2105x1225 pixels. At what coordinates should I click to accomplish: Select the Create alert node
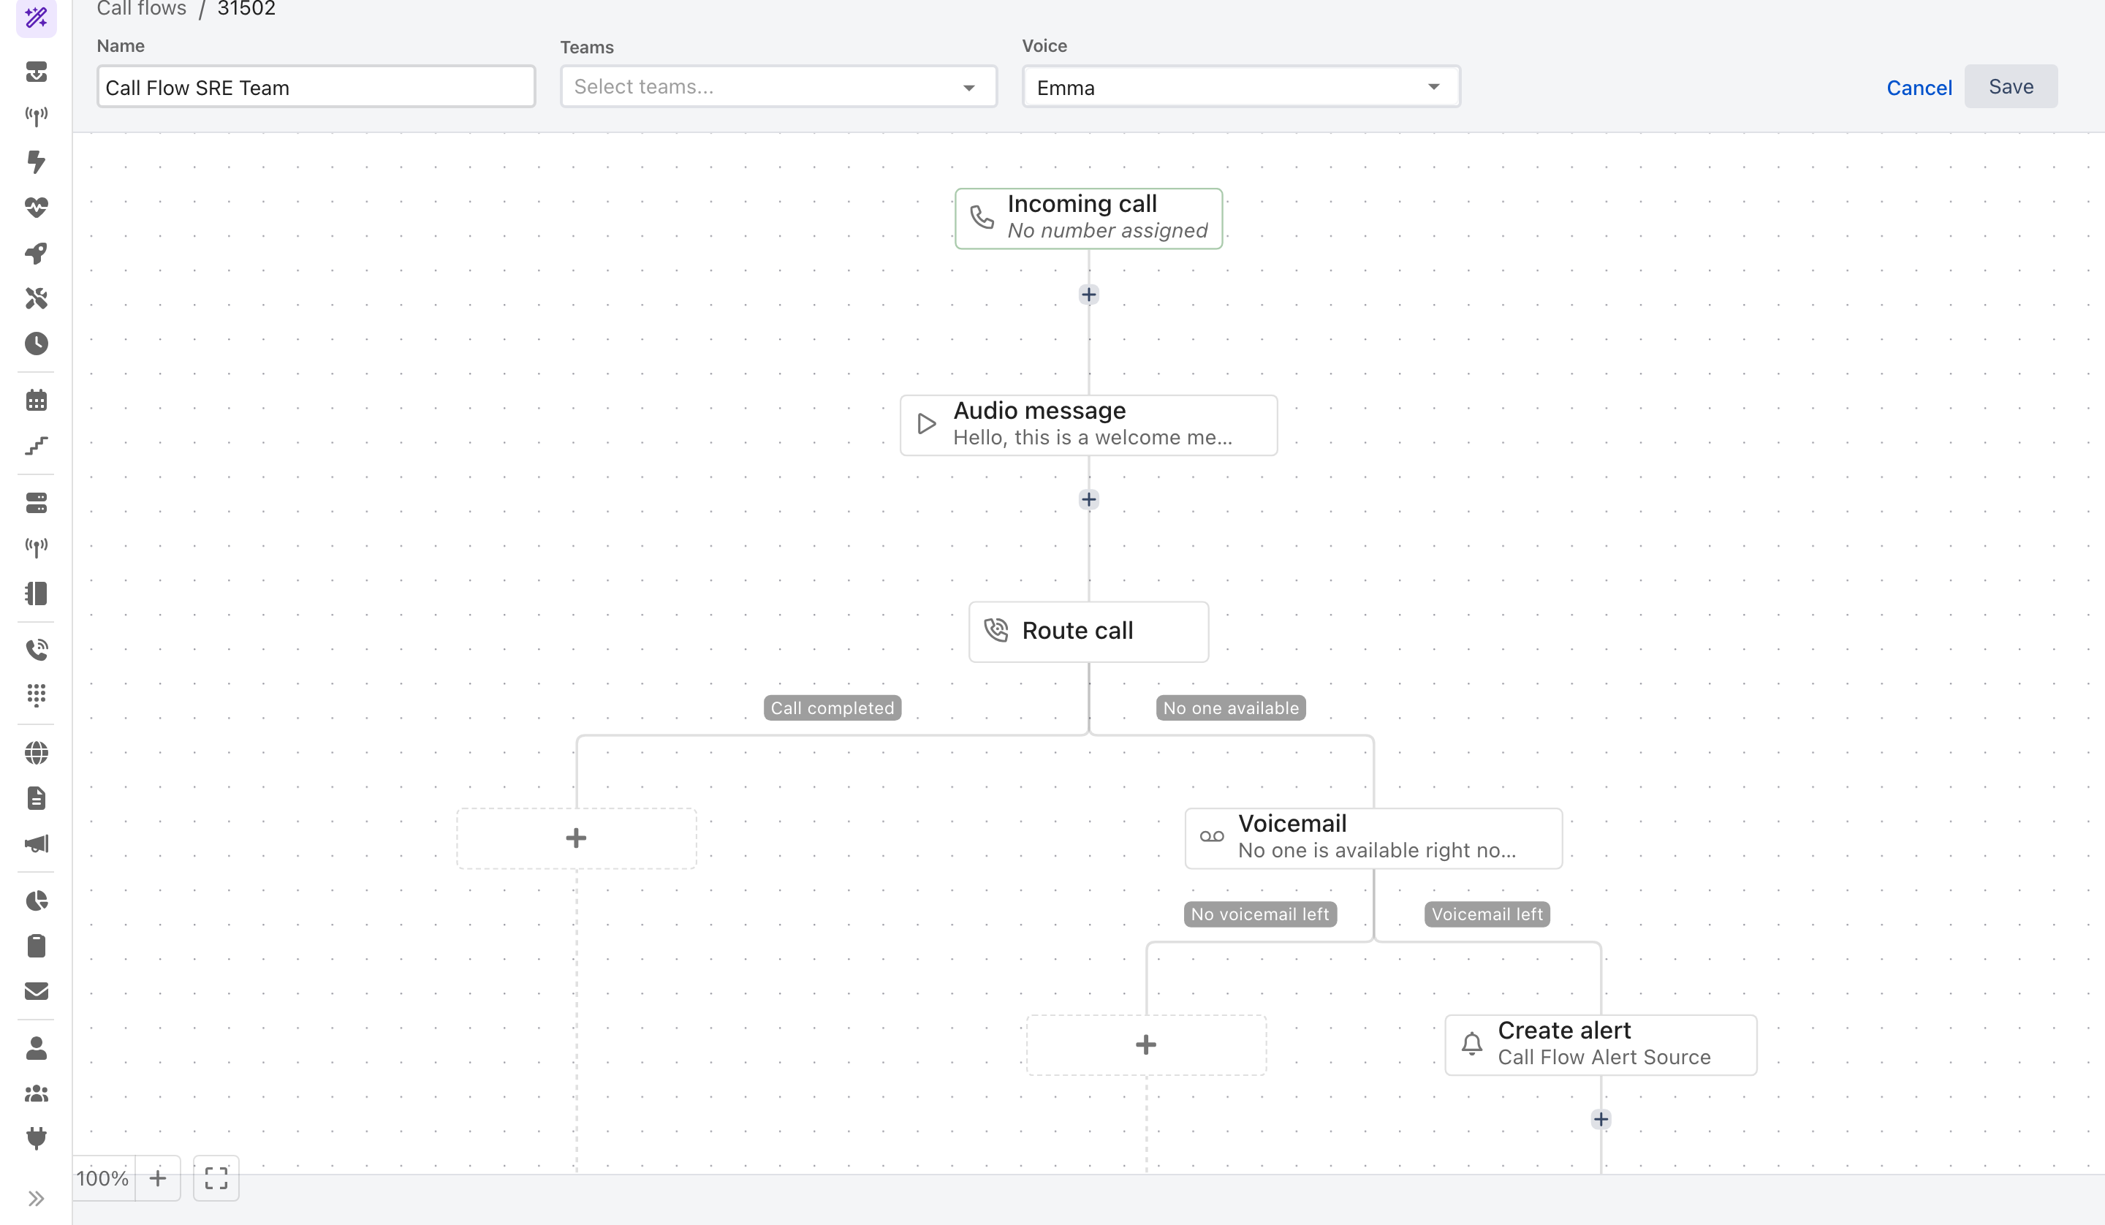(1601, 1044)
